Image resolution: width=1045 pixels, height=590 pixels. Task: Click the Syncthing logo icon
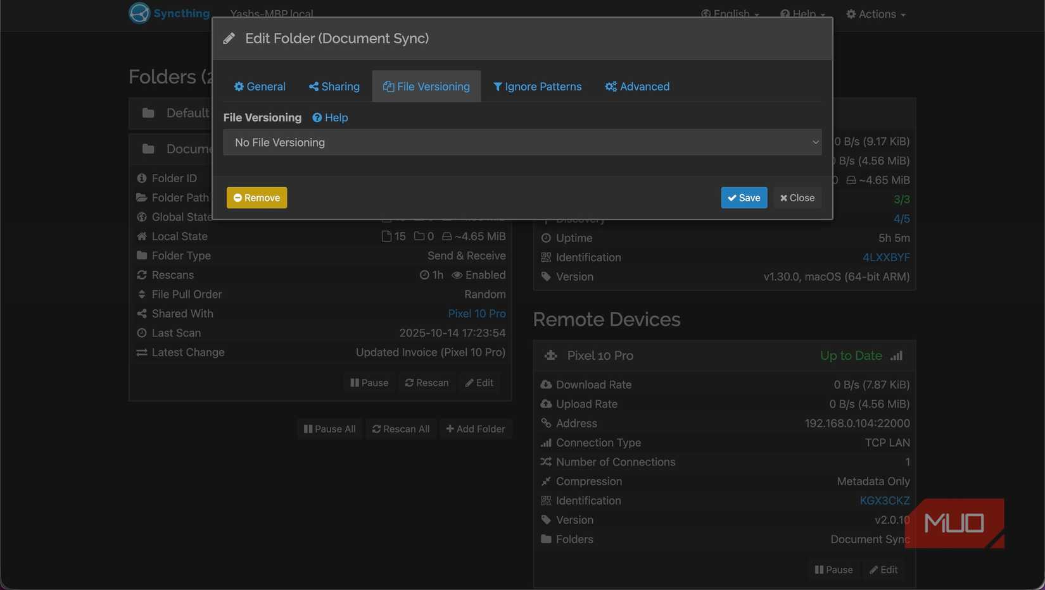pos(139,13)
